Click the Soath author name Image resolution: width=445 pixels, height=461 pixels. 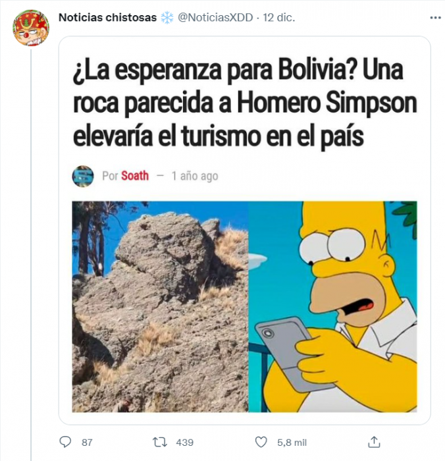pos(135,176)
